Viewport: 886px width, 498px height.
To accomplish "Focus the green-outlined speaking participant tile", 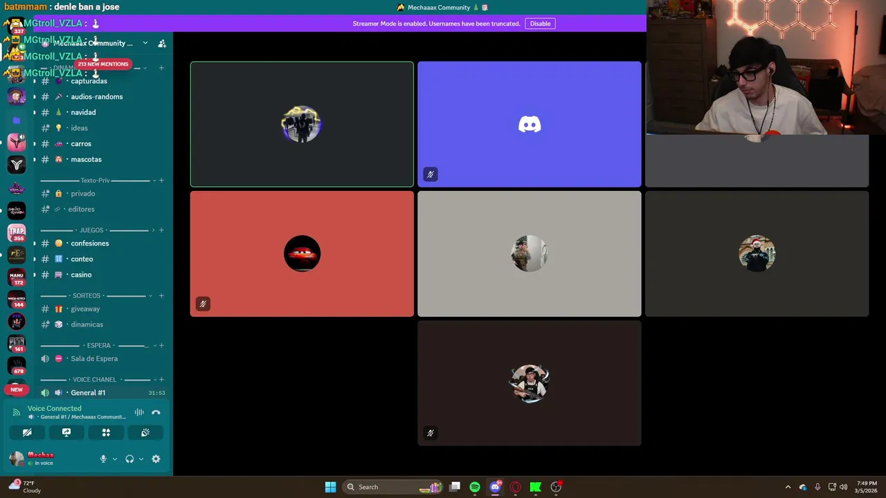I will pyautogui.click(x=302, y=124).
